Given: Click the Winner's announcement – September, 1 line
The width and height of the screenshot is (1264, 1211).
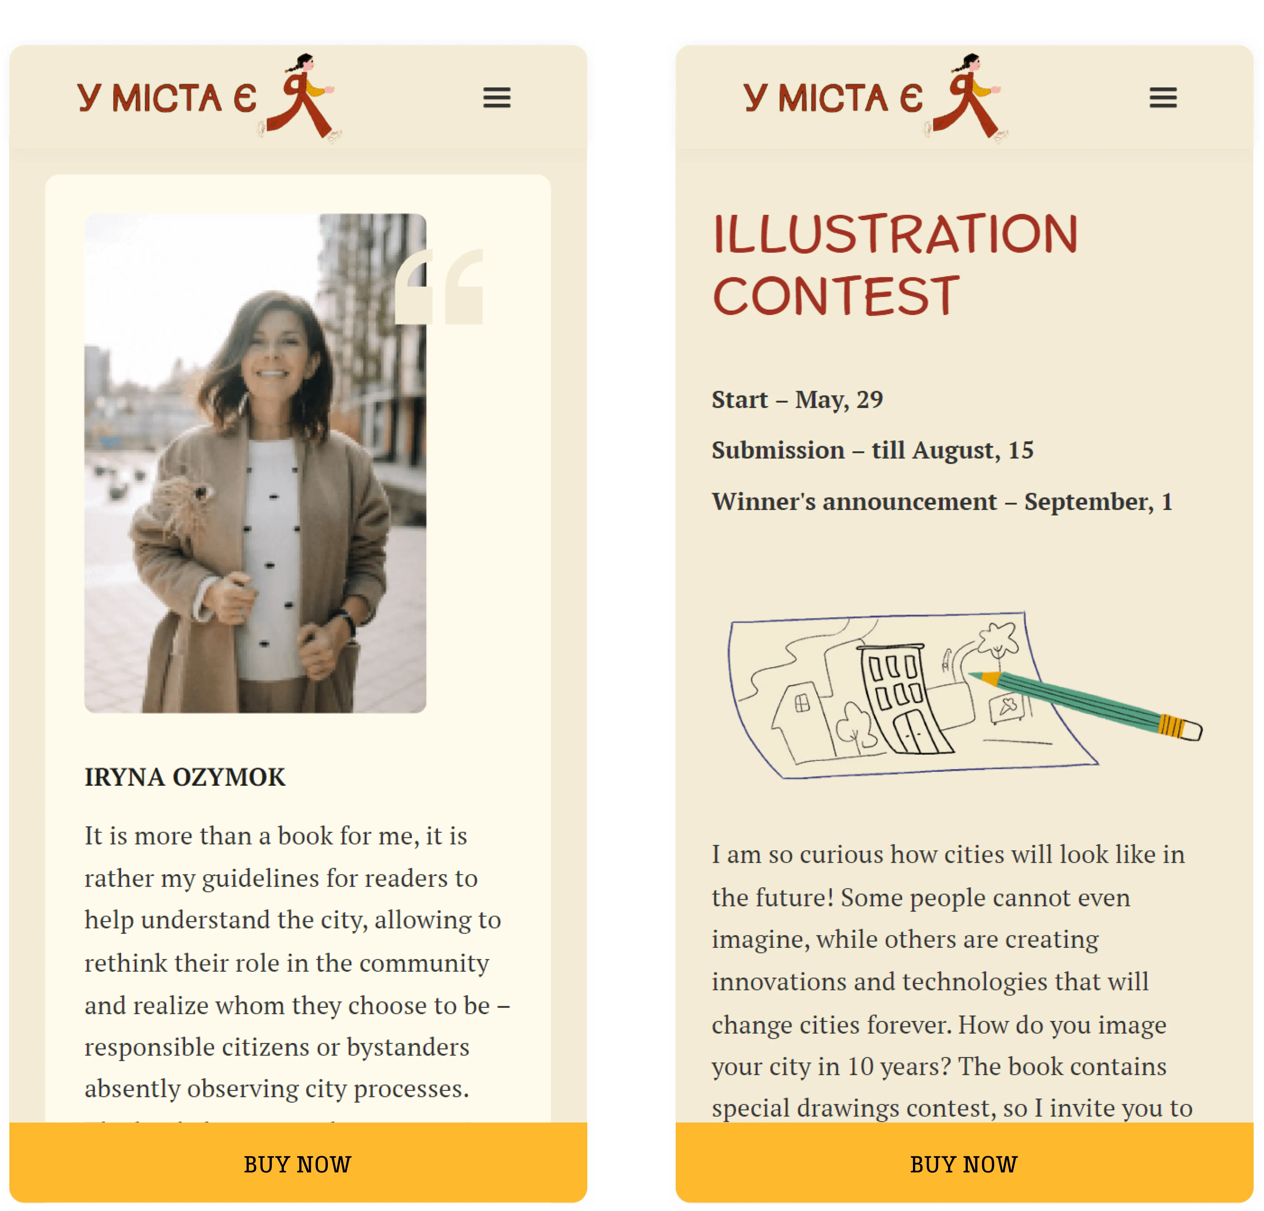Looking at the screenshot, I should pyautogui.click(x=941, y=501).
